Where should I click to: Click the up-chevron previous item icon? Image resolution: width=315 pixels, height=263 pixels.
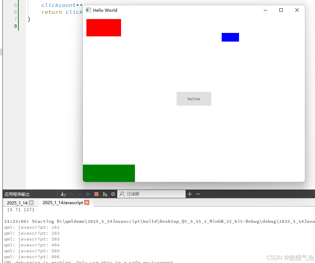click(x=71, y=194)
